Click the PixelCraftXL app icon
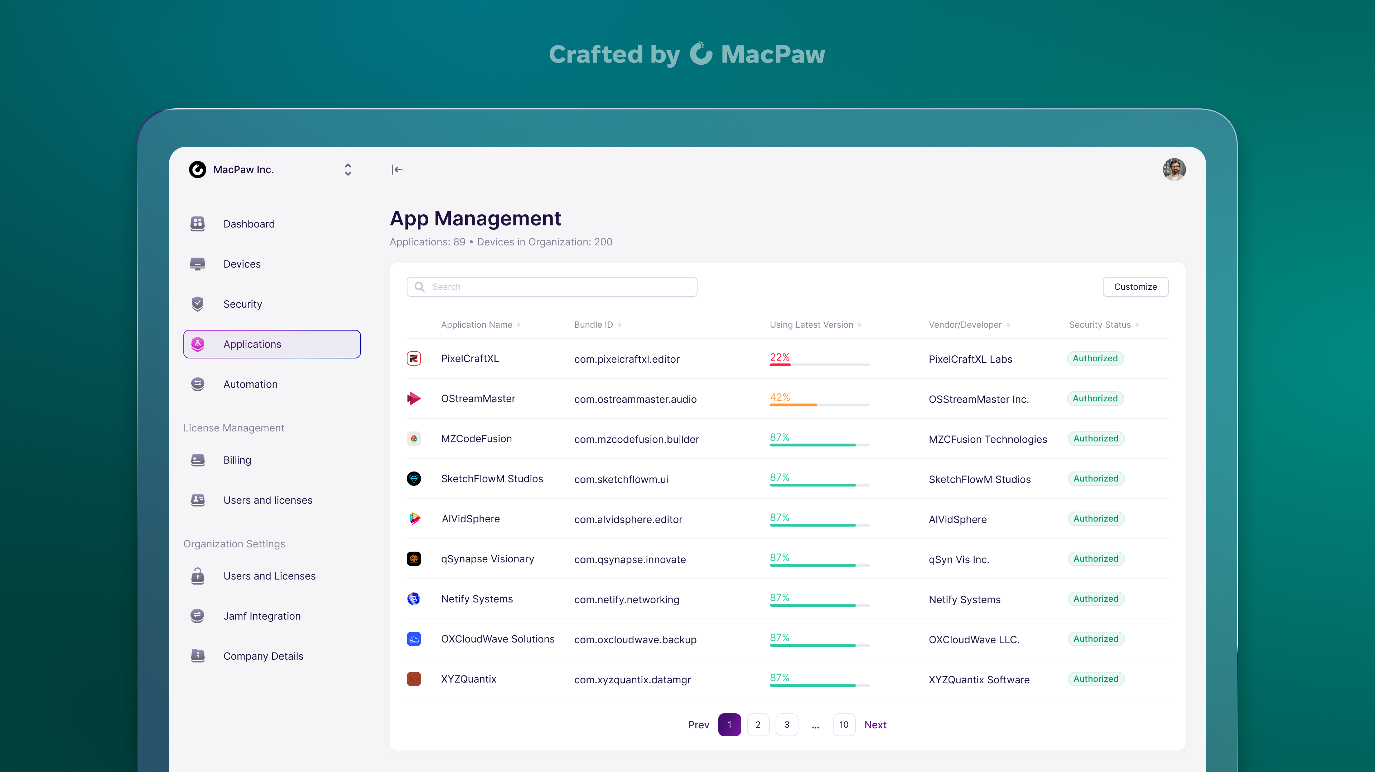This screenshot has height=772, width=1375. [x=414, y=358]
